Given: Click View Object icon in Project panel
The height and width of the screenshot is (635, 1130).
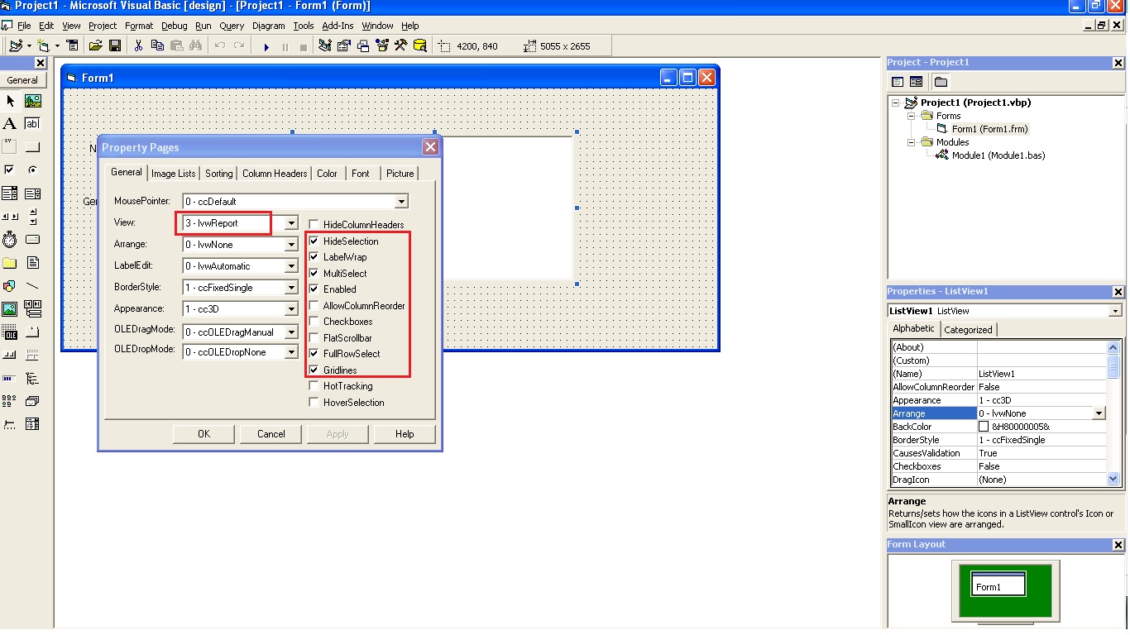Looking at the screenshot, I should coord(916,82).
